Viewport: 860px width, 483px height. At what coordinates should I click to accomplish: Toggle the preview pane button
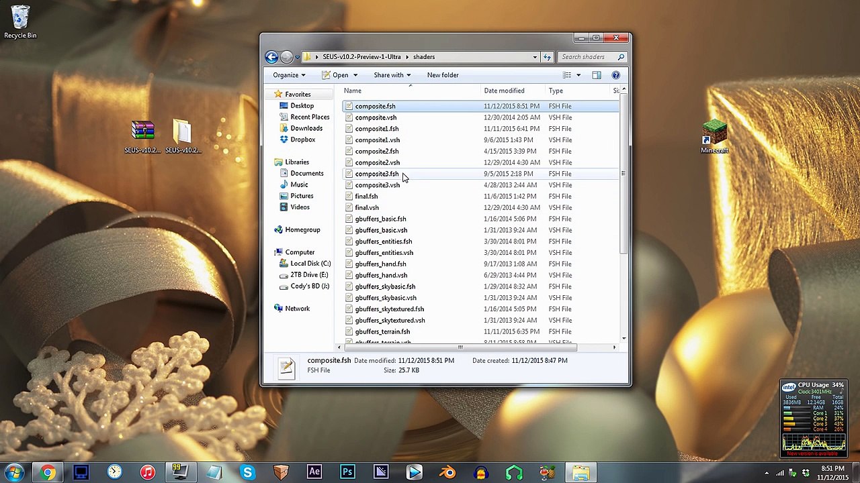597,75
